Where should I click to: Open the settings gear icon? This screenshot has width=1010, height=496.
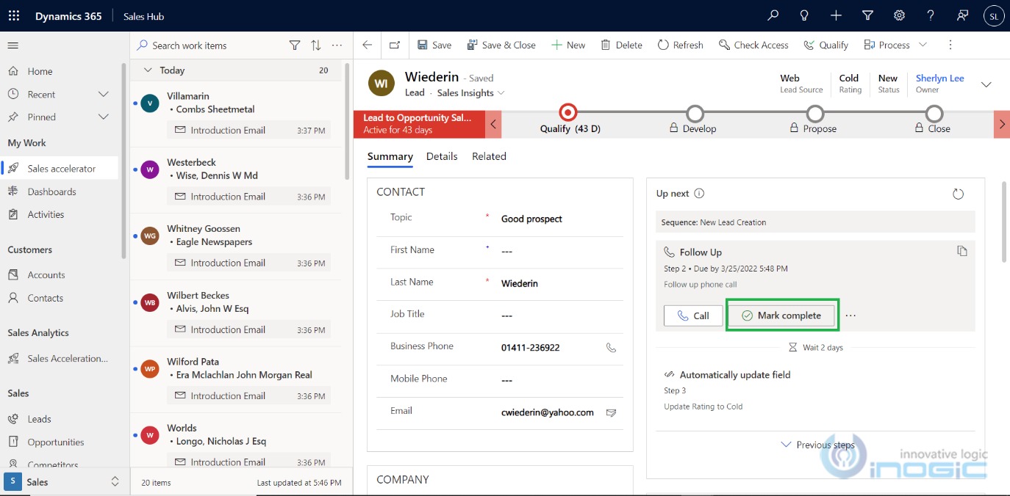pyautogui.click(x=899, y=15)
